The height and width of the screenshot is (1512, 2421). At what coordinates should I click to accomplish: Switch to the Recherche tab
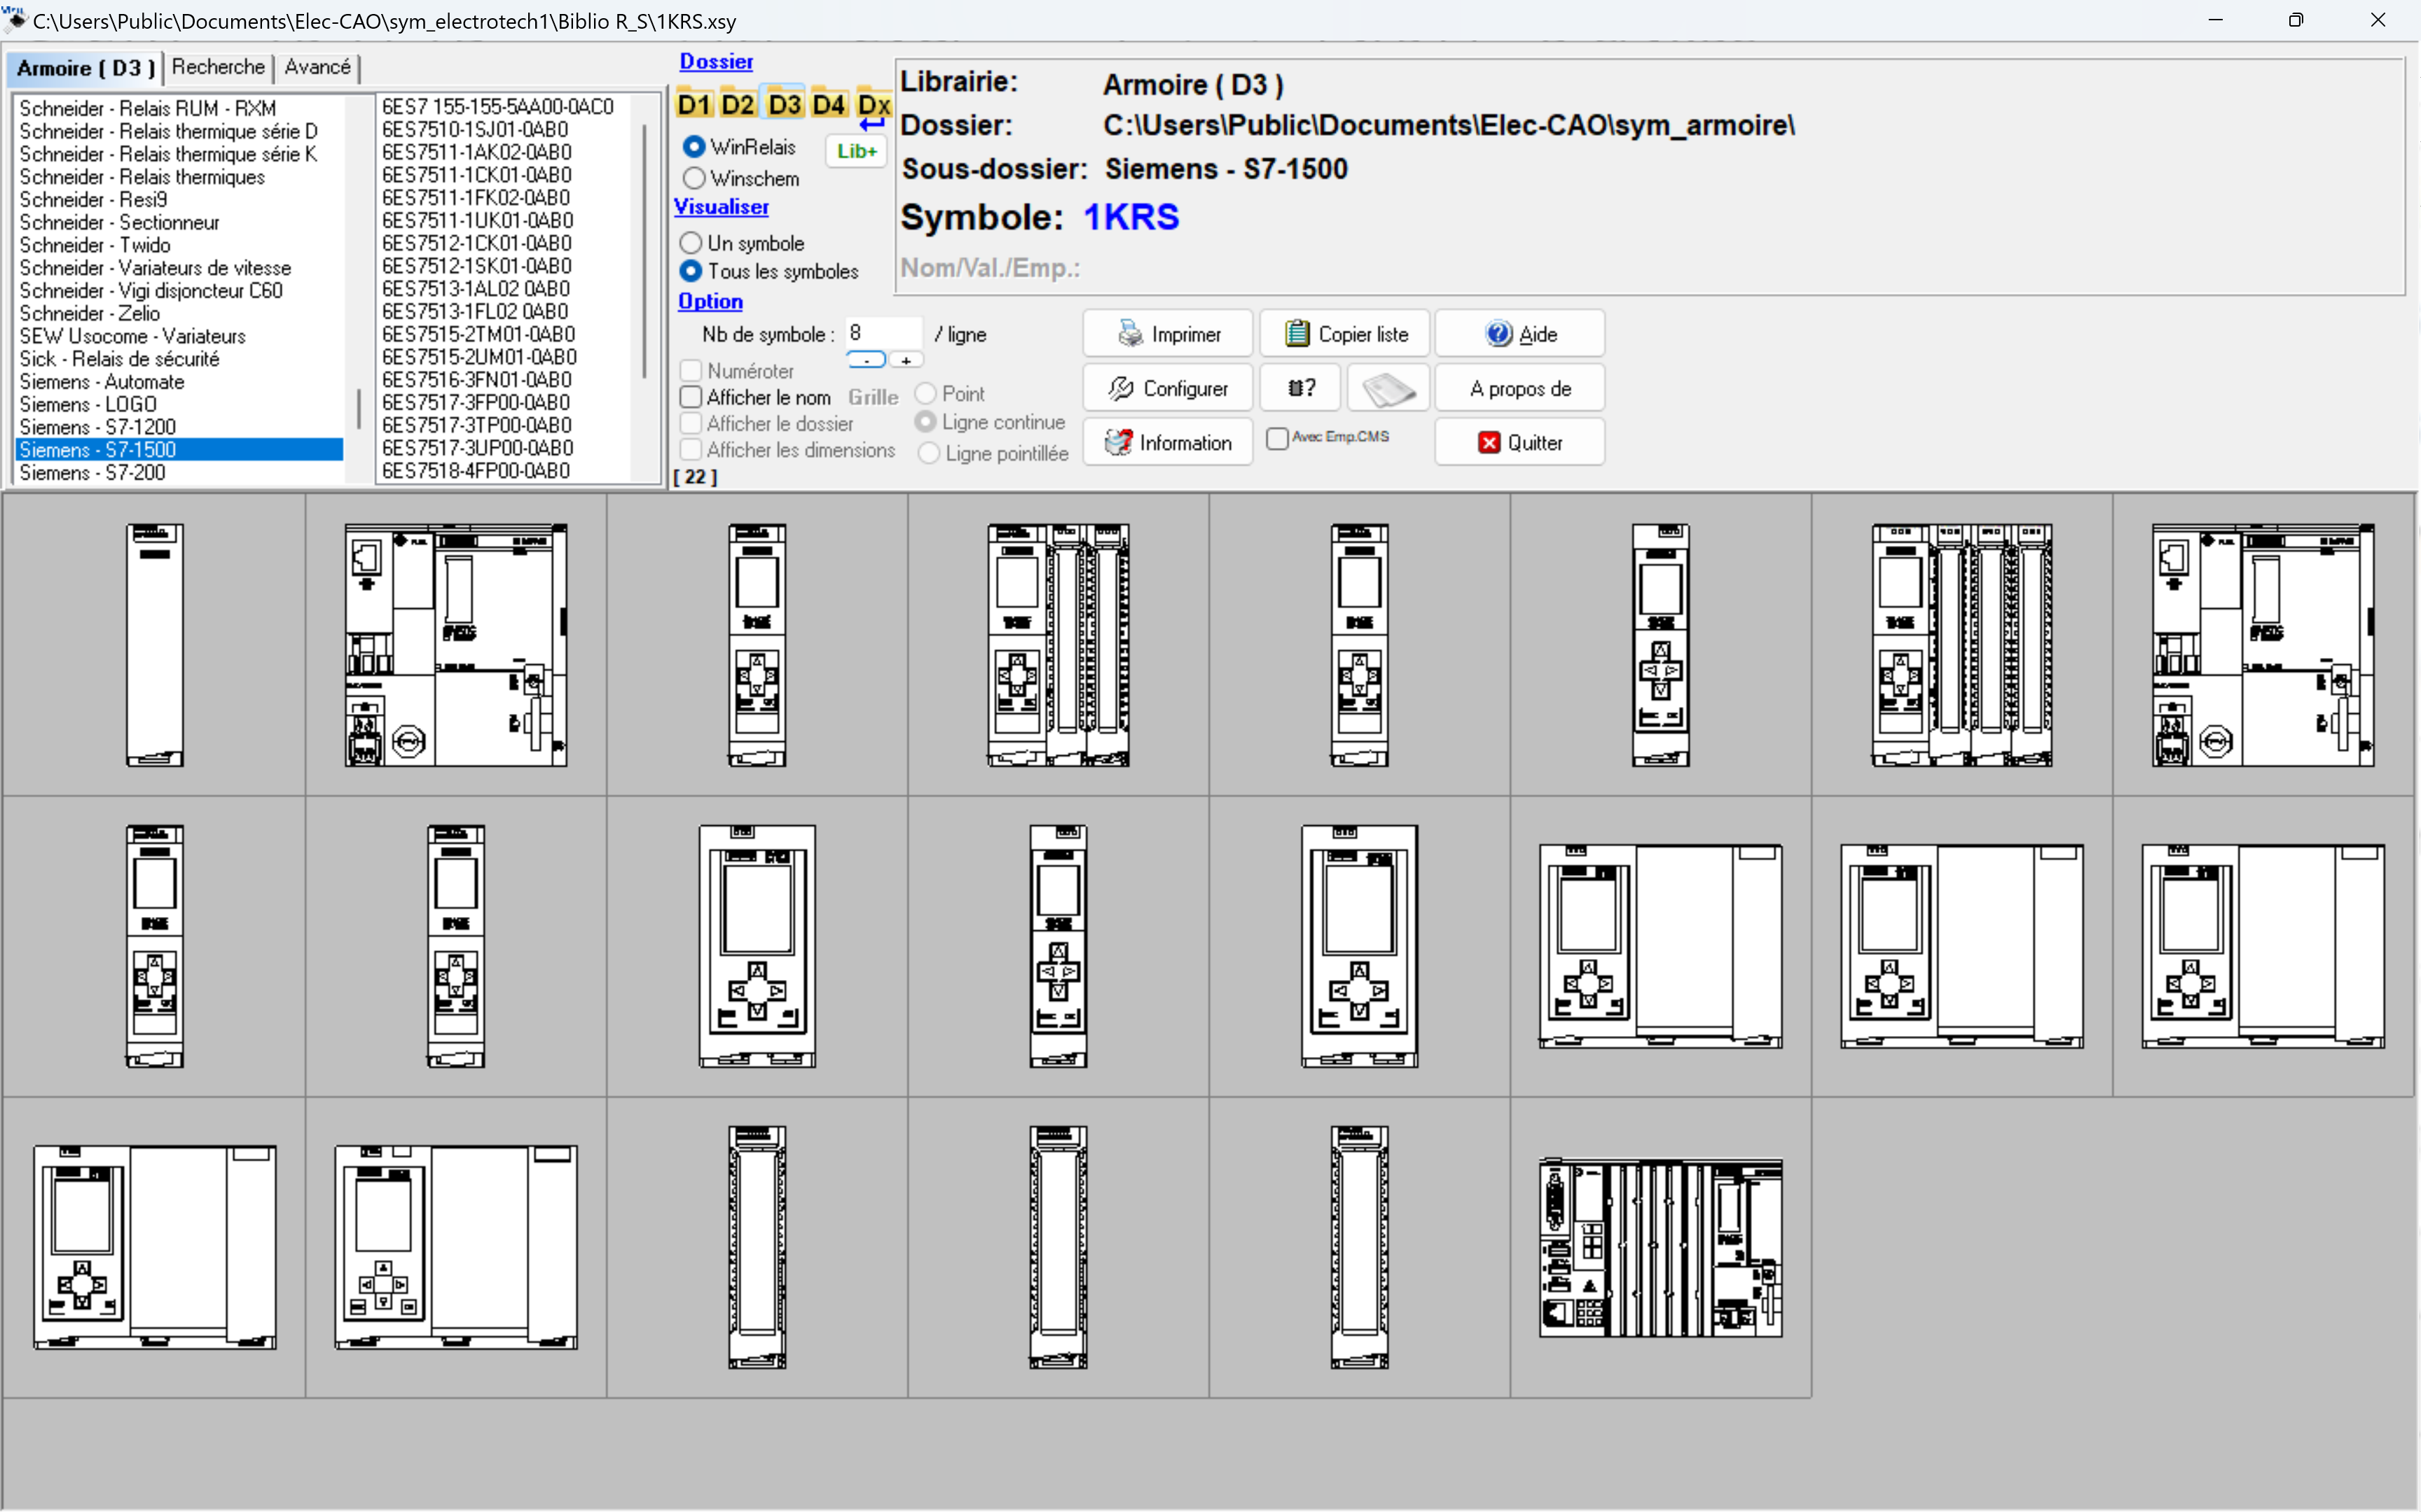pos(218,67)
